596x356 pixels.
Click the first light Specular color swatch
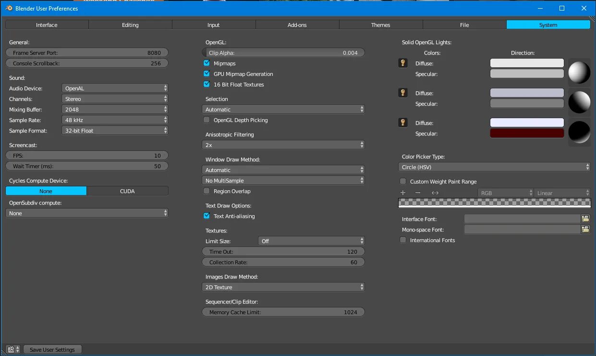527,74
